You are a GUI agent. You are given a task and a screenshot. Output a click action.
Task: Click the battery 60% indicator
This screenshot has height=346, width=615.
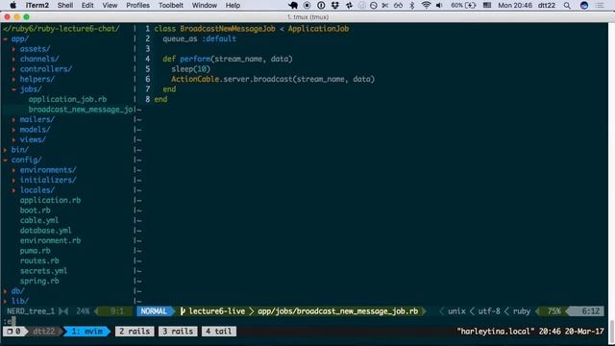(x=463, y=5)
